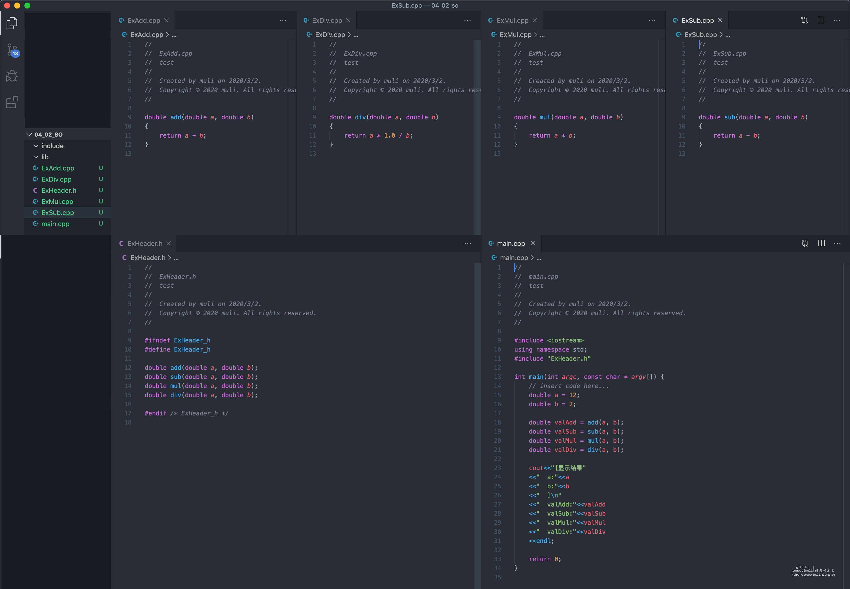Open the Run and Debug view

click(12, 76)
